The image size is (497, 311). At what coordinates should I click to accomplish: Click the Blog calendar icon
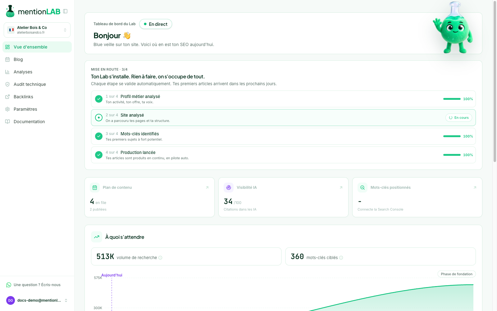[x=7, y=59]
